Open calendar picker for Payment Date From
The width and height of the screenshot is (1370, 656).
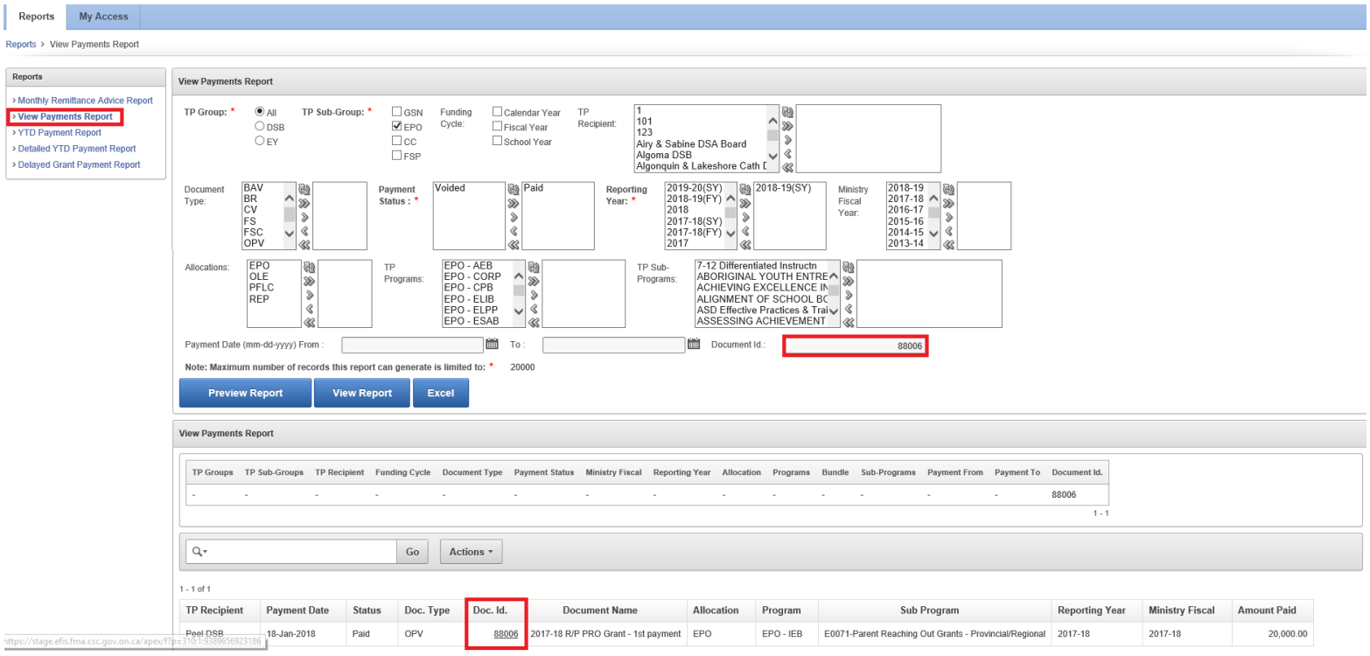point(492,345)
